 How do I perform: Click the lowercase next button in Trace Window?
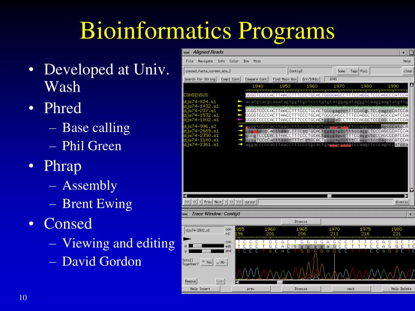coord(351,289)
